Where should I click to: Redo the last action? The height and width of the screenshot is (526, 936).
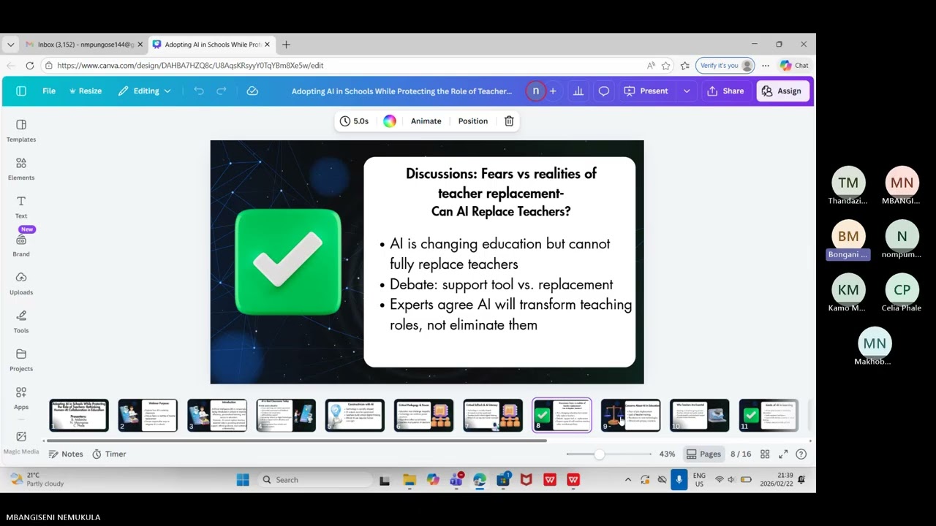(222, 91)
